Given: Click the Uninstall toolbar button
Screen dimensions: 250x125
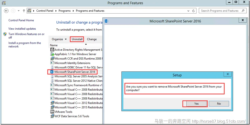Looking at the screenshot, I should 77,39.
